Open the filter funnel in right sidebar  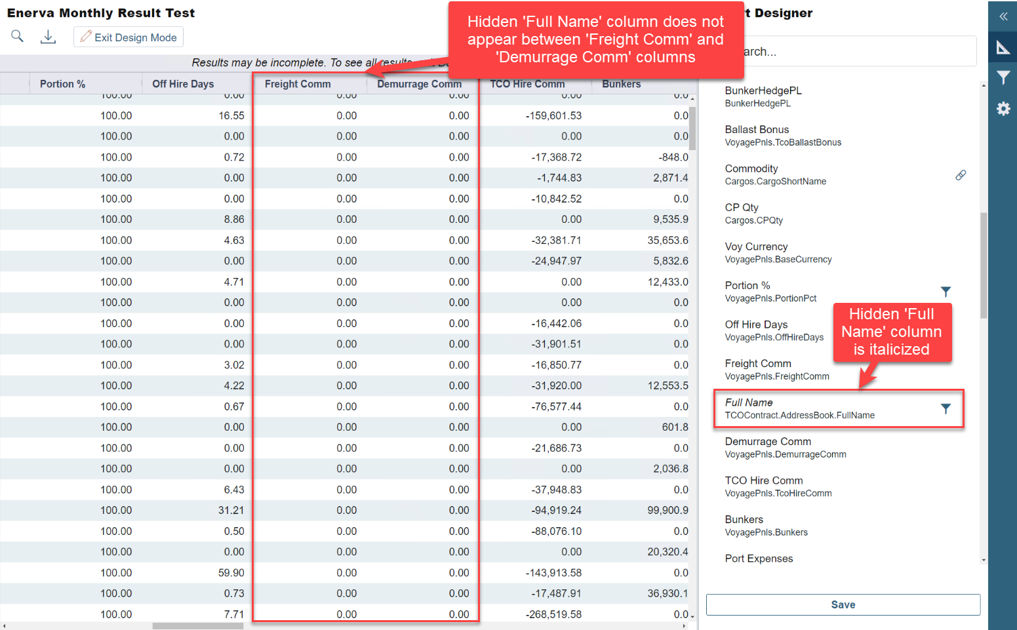pos(1003,77)
